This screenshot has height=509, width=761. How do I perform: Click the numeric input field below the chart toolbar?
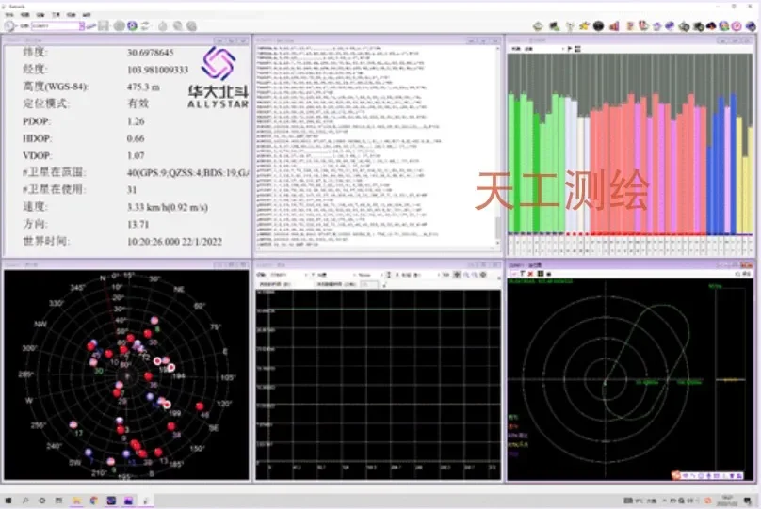[x=369, y=283]
